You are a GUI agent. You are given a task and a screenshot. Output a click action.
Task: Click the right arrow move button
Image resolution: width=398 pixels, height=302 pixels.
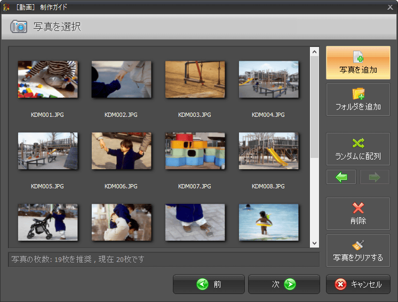375,177
